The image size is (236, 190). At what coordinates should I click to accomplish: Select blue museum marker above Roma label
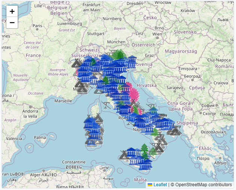pyautogui.click(x=124, y=110)
